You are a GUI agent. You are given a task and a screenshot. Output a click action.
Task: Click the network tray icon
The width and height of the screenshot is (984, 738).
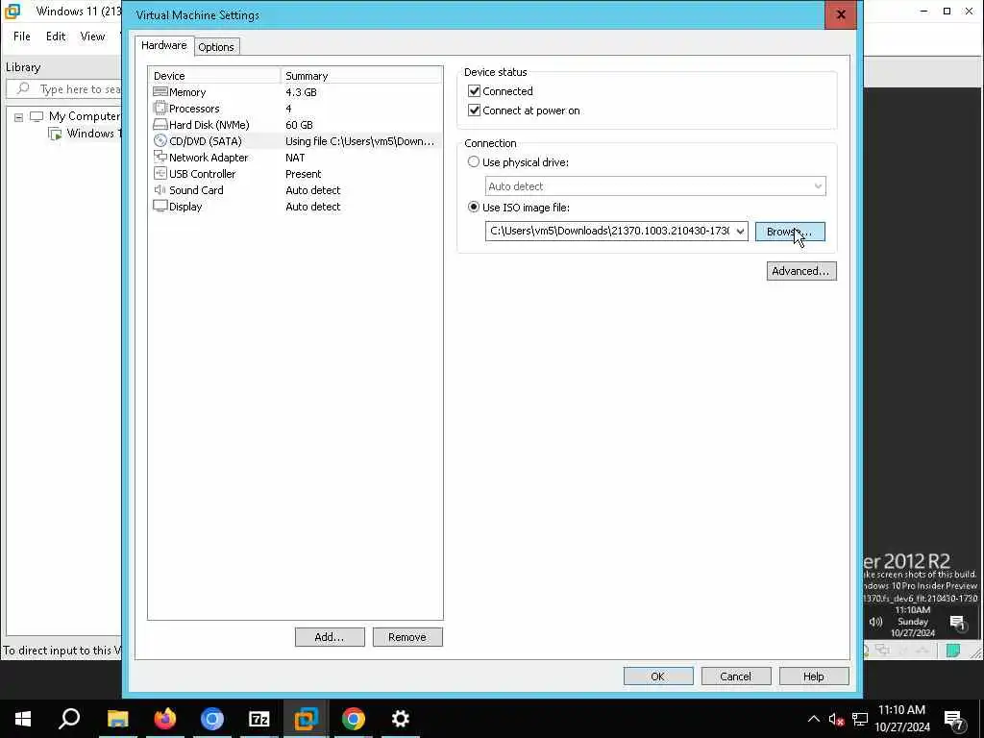click(x=860, y=719)
